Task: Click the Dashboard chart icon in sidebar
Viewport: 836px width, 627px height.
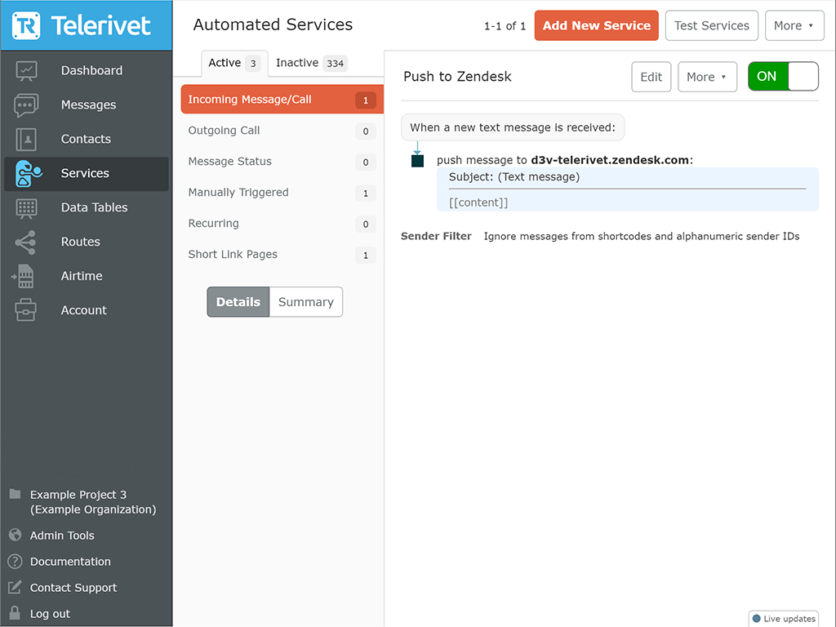Action: point(26,71)
